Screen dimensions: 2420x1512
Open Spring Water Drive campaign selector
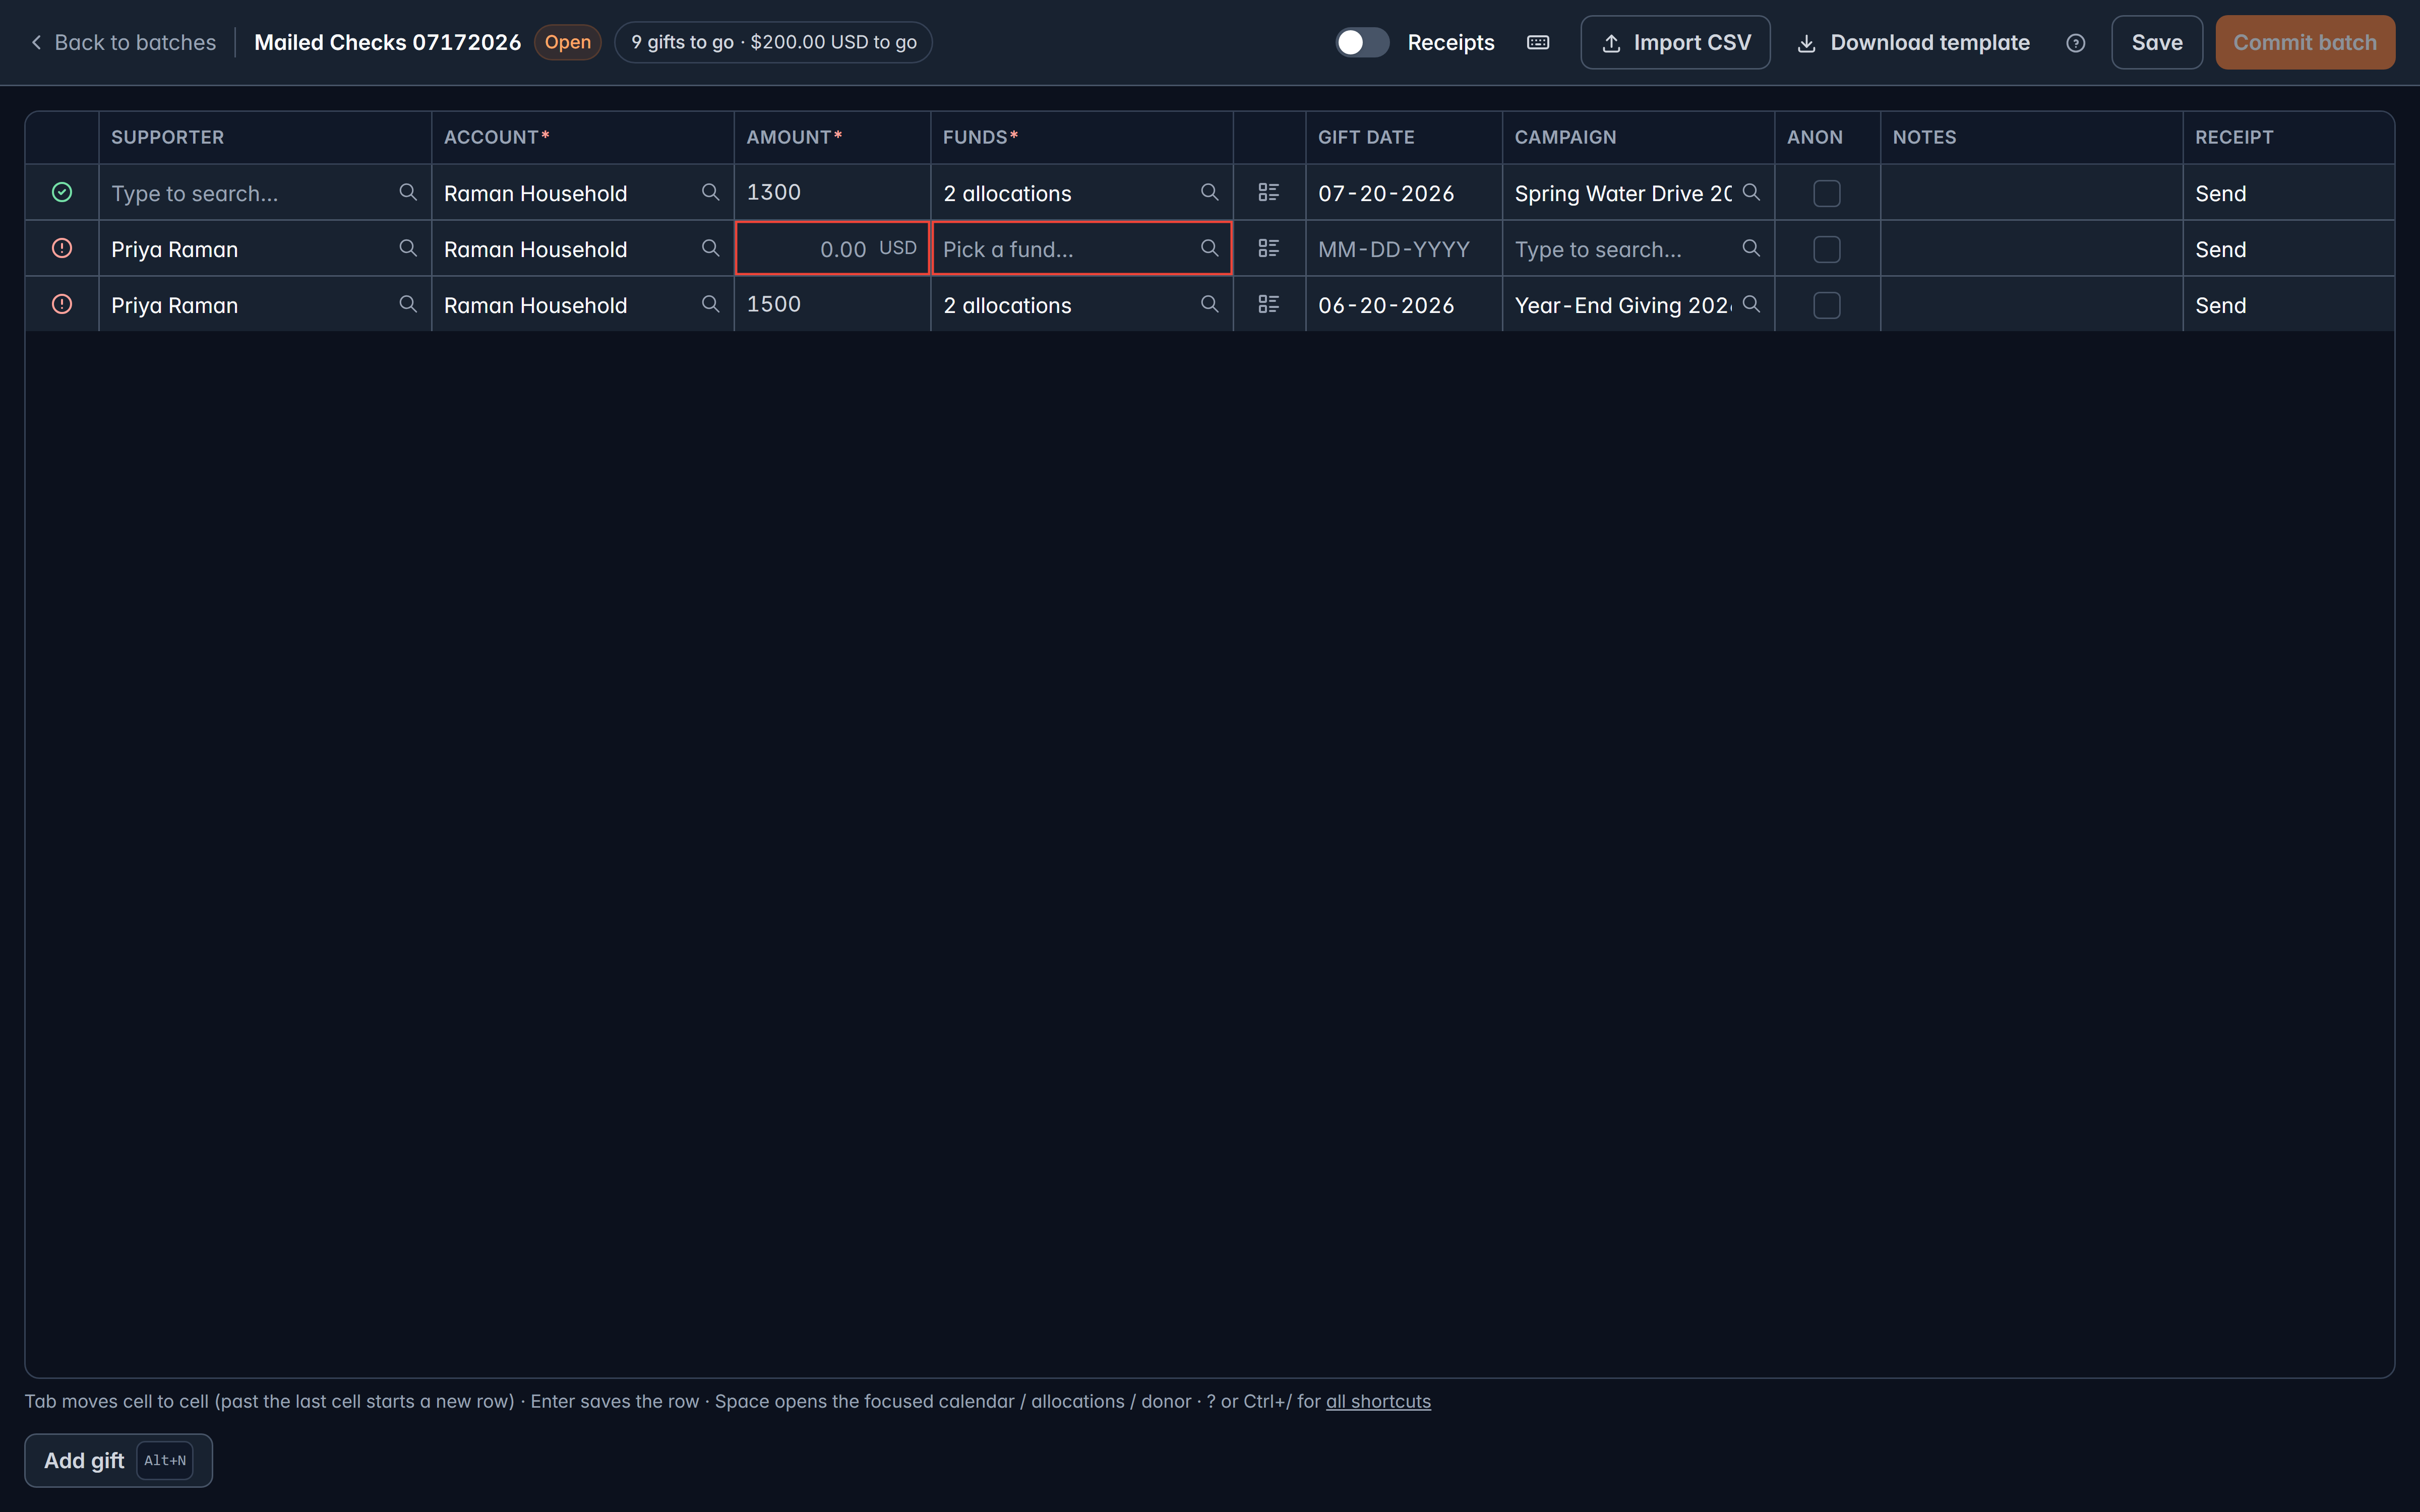pos(1638,192)
